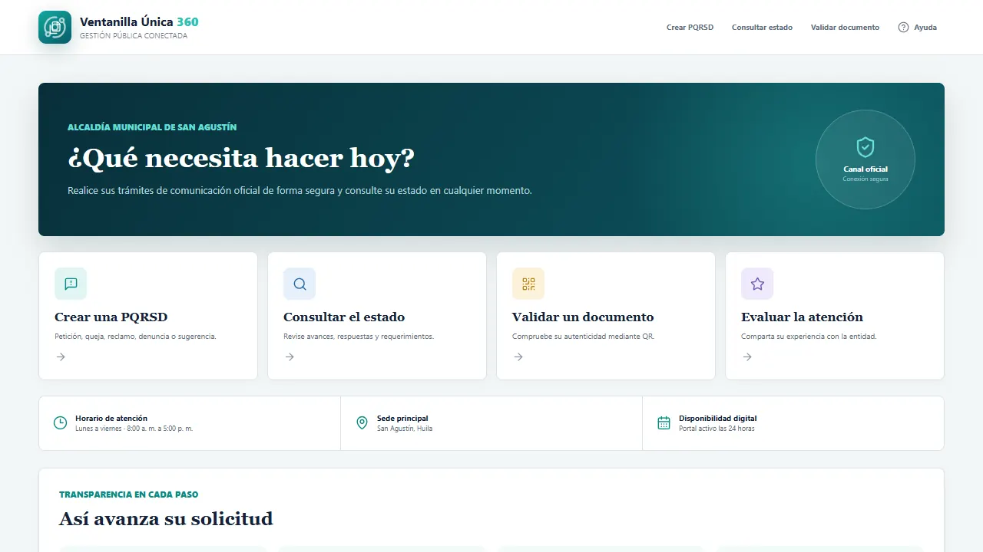Viewport: 983px width, 552px height.
Task: Click the 'Sede principal' label
Action: (402, 419)
